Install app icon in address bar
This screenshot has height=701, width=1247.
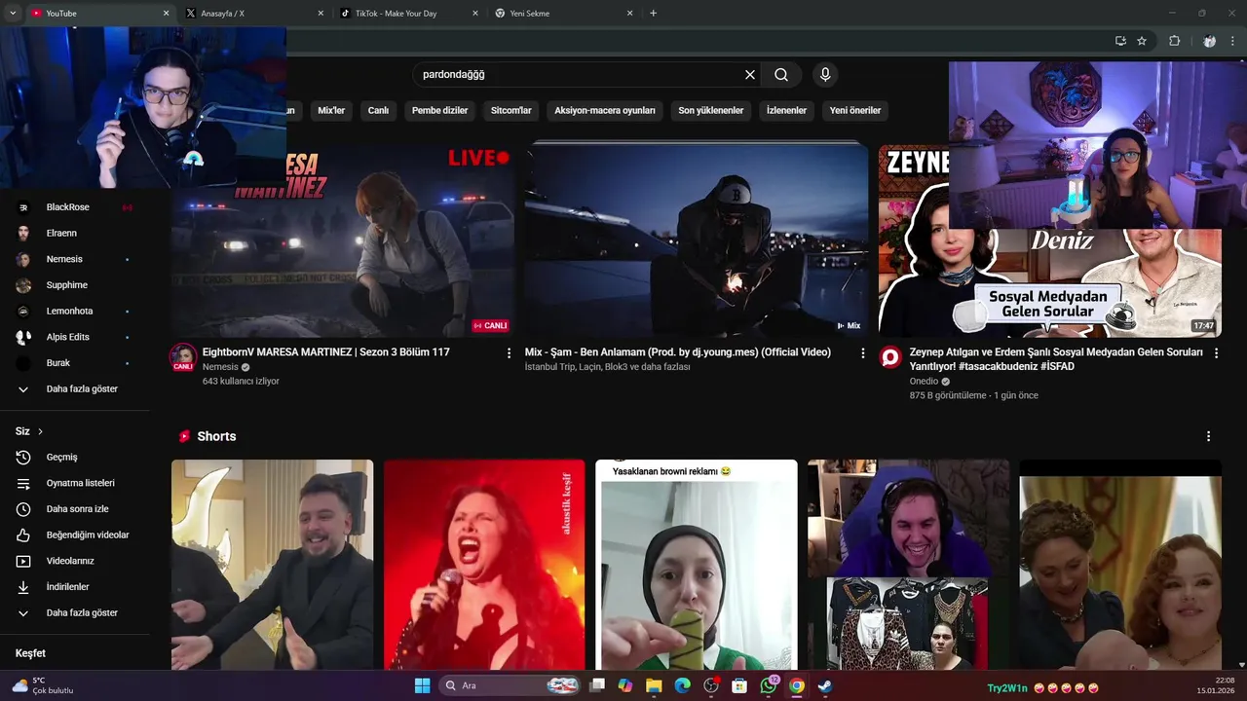pyautogui.click(x=1120, y=41)
